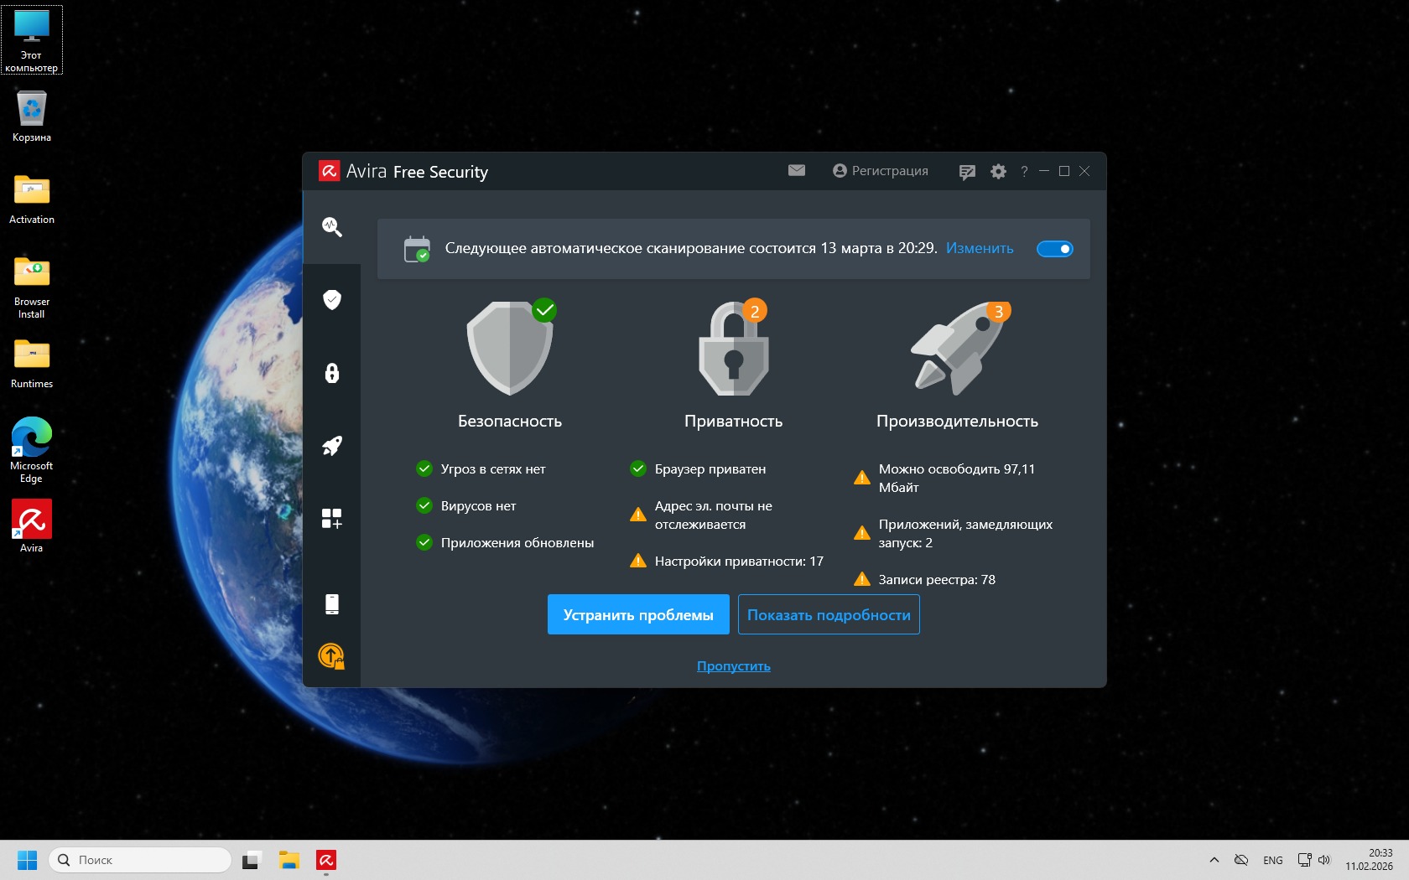Open the Performance rocket sidebar section

pyautogui.click(x=331, y=446)
